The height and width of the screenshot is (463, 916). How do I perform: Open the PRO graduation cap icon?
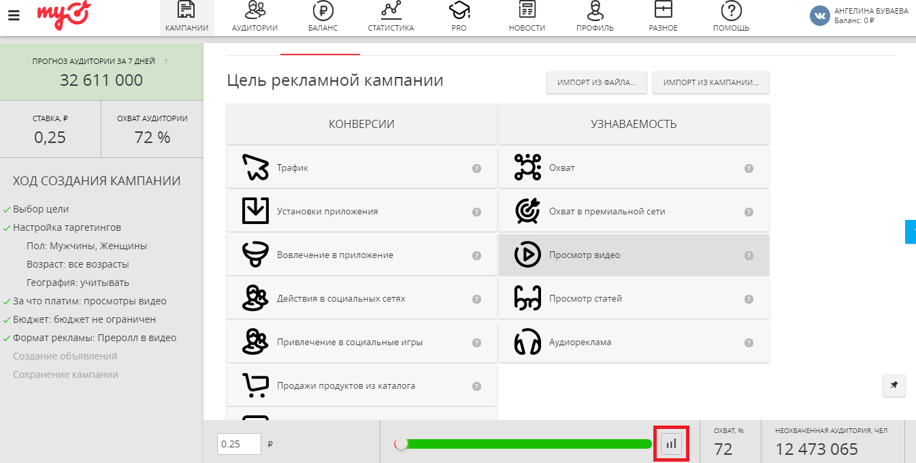pos(458,11)
